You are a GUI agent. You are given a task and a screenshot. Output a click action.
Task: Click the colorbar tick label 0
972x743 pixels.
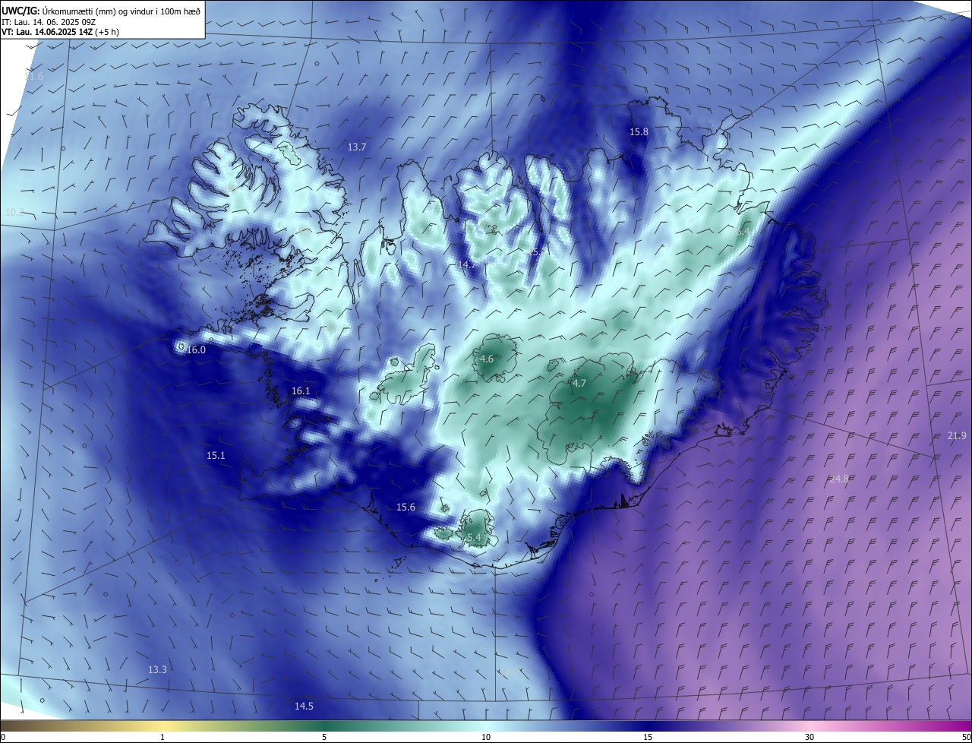coord(3,738)
